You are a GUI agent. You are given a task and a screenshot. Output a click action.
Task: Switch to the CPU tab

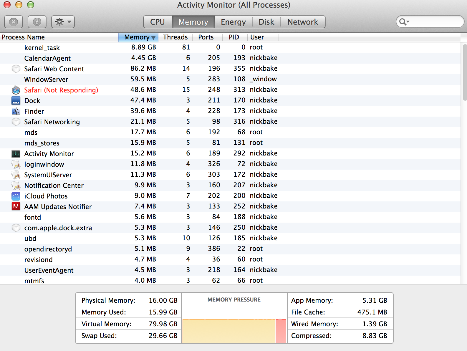pyautogui.click(x=158, y=22)
